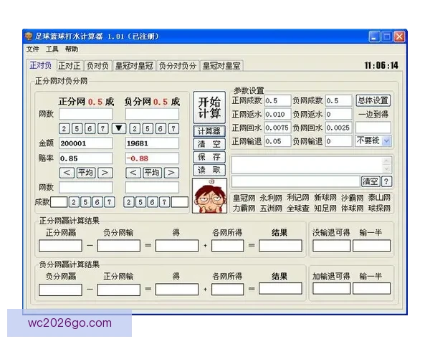This screenshot has height=344, width=430.
Task: Click the 开始计算 button
Action: pyautogui.click(x=209, y=107)
